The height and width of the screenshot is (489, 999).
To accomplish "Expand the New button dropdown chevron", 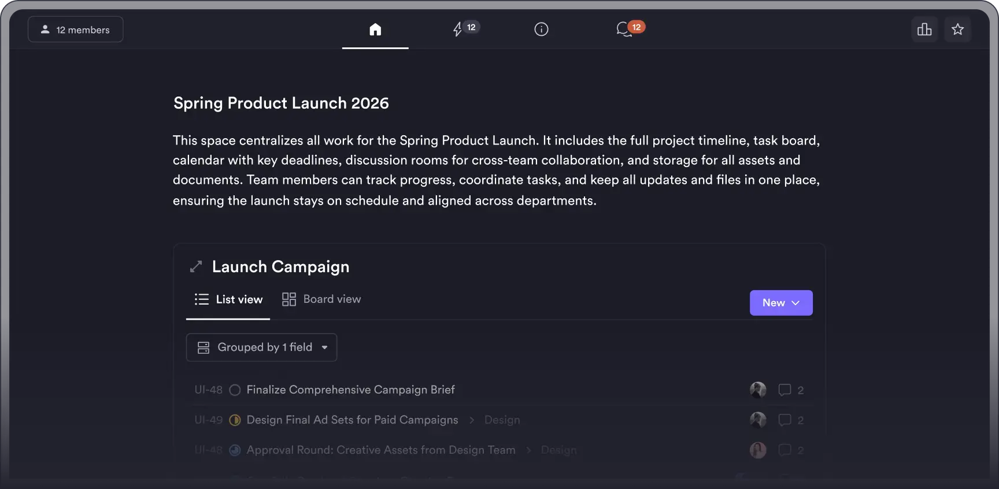I will click(796, 302).
